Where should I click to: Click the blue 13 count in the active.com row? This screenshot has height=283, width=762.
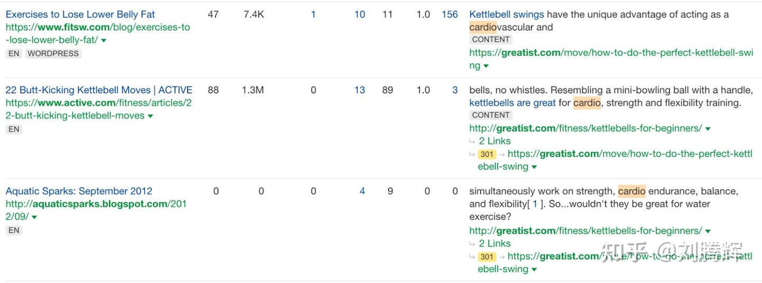point(359,90)
